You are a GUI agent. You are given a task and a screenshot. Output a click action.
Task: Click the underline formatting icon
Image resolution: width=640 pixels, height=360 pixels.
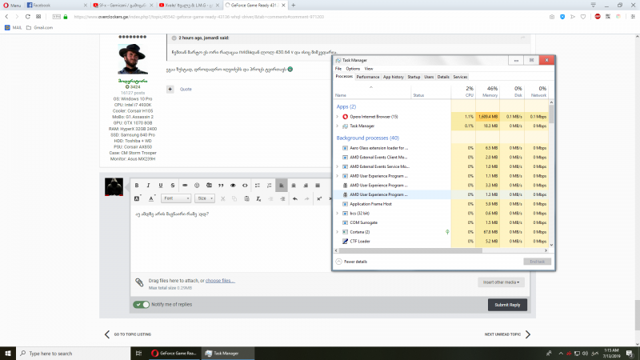click(161, 185)
